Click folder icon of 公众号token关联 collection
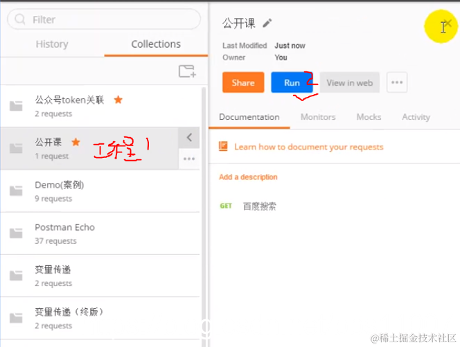 coord(16,106)
